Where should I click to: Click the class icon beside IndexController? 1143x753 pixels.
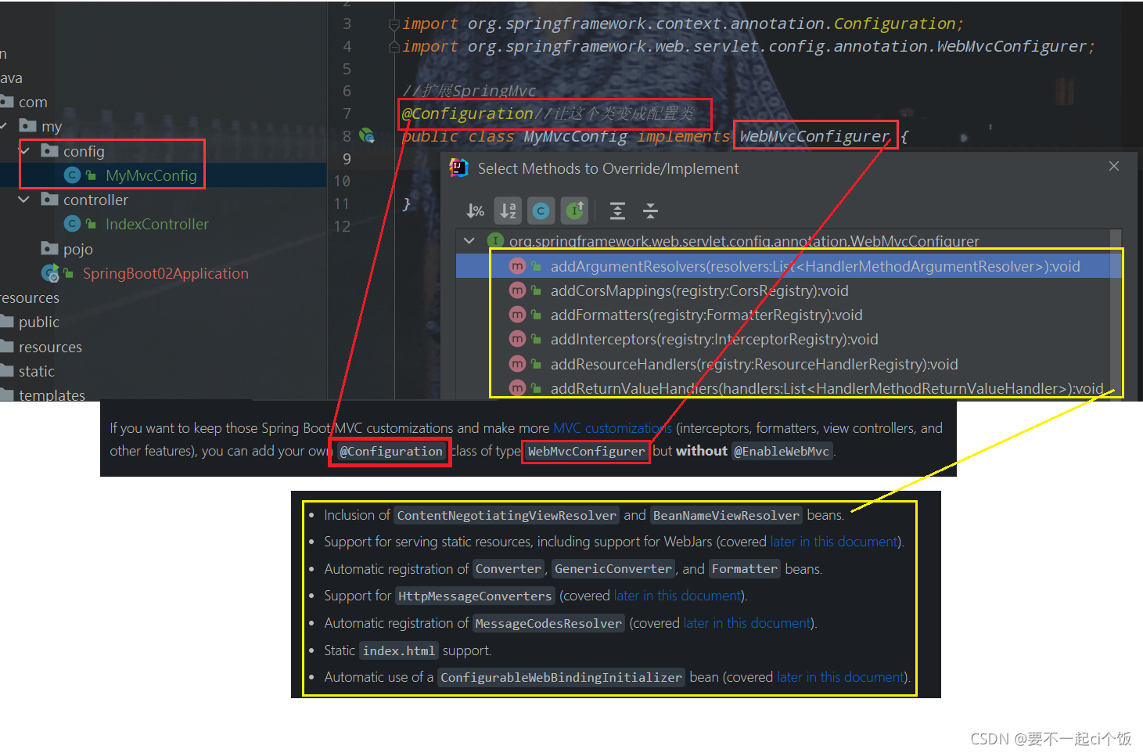[72, 224]
